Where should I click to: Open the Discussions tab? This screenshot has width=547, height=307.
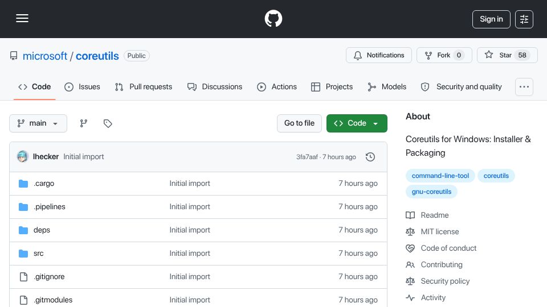tap(215, 86)
